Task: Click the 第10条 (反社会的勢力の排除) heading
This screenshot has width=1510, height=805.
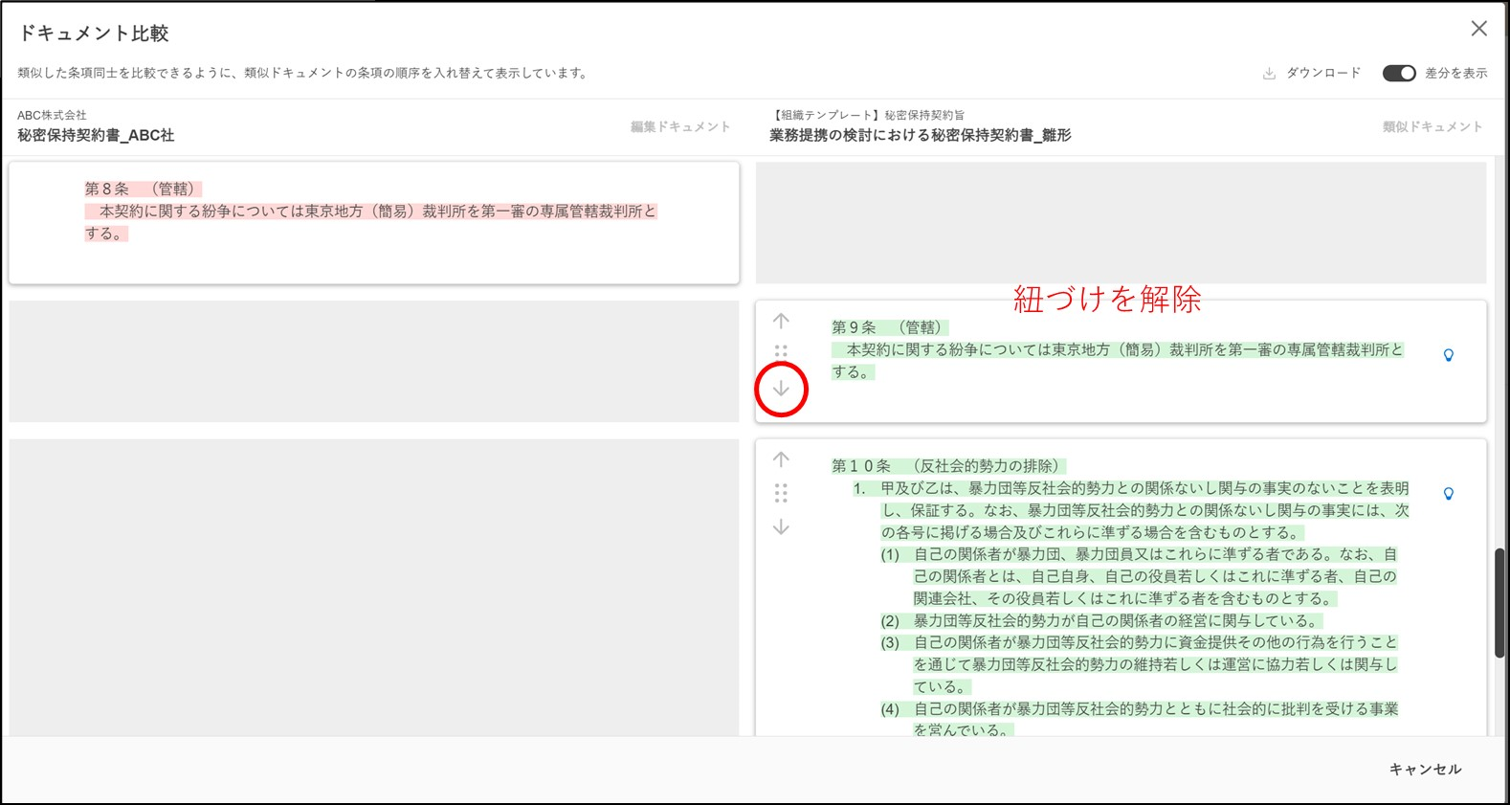Action: 947,466
